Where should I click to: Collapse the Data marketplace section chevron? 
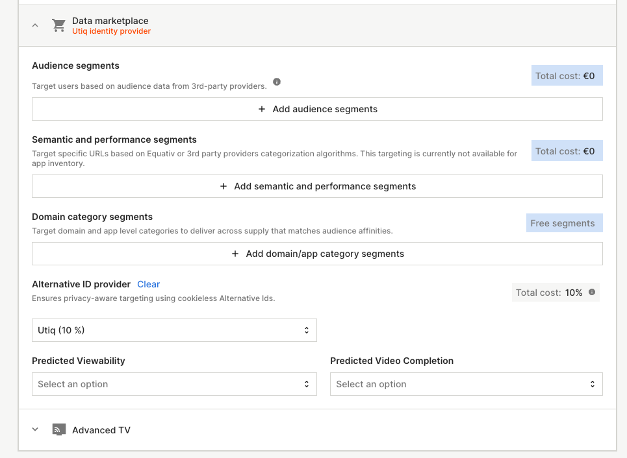coord(36,25)
